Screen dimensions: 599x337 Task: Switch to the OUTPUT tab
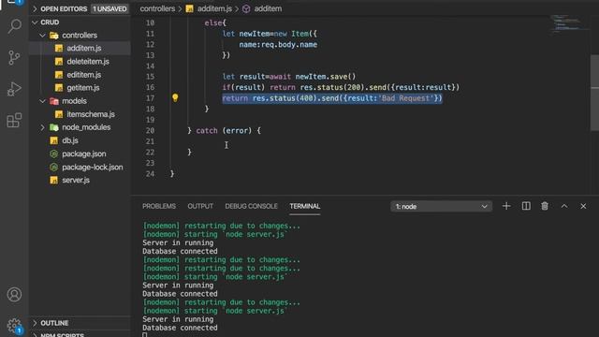200,206
